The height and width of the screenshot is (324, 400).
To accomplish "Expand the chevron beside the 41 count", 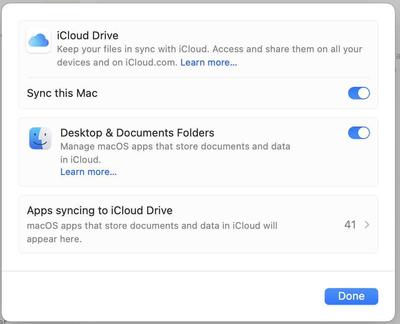I will [x=367, y=225].
